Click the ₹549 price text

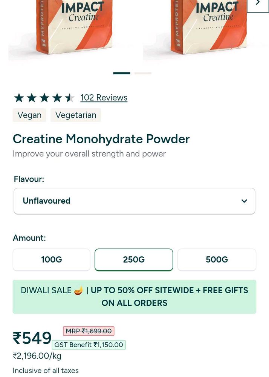coord(32,338)
